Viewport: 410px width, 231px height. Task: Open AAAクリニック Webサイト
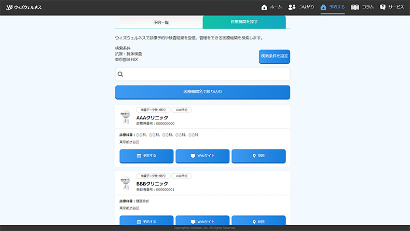pos(202,156)
